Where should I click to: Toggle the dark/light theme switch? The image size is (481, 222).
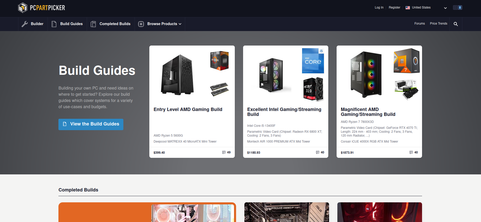[458, 8]
